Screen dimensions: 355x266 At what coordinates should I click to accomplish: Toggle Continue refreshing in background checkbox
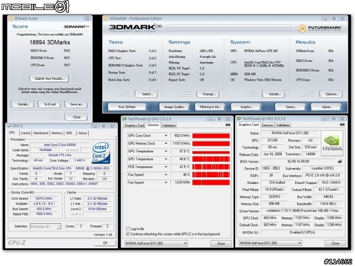(128, 234)
